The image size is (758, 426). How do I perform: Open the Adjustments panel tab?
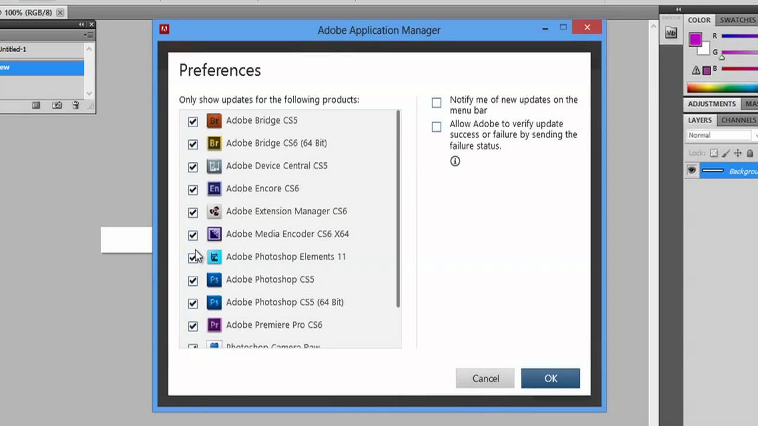712,104
